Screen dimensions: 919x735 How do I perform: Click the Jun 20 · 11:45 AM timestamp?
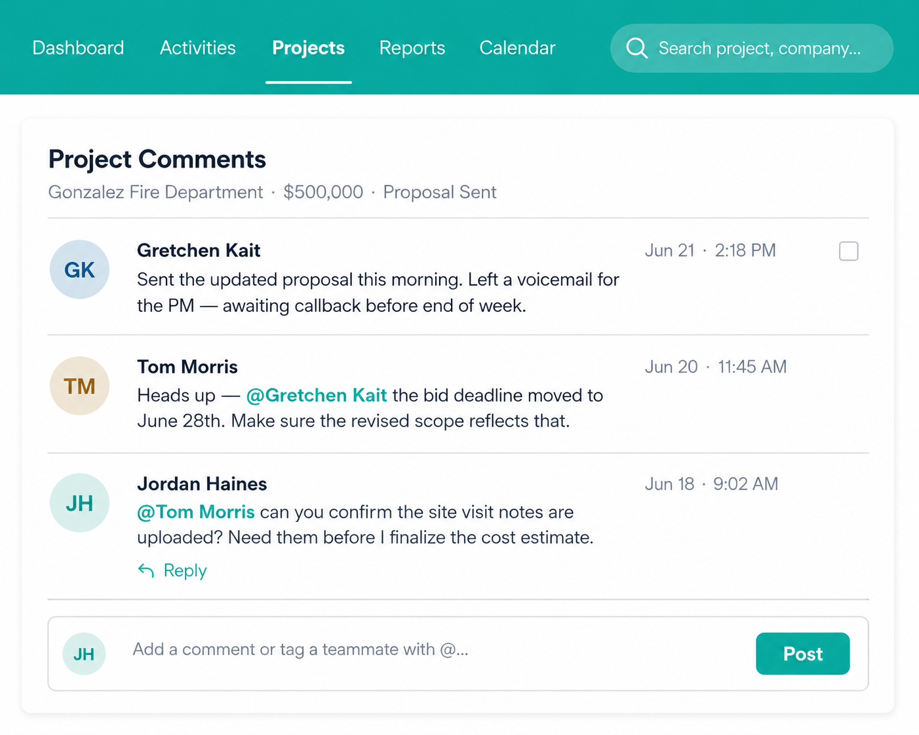[x=716, y=367]
